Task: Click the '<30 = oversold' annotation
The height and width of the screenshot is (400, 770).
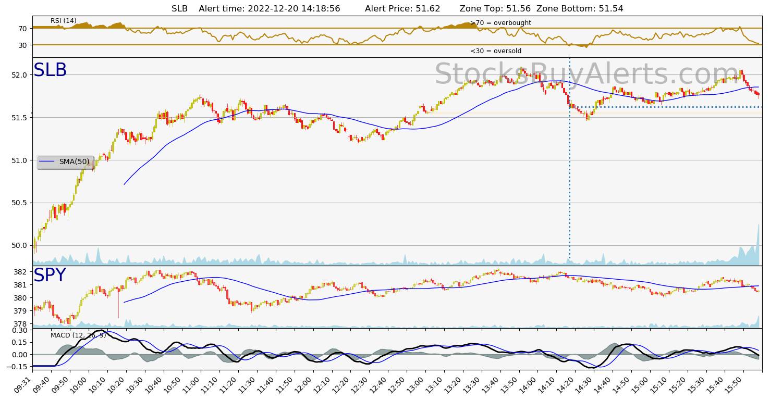Action: point(496,51)
